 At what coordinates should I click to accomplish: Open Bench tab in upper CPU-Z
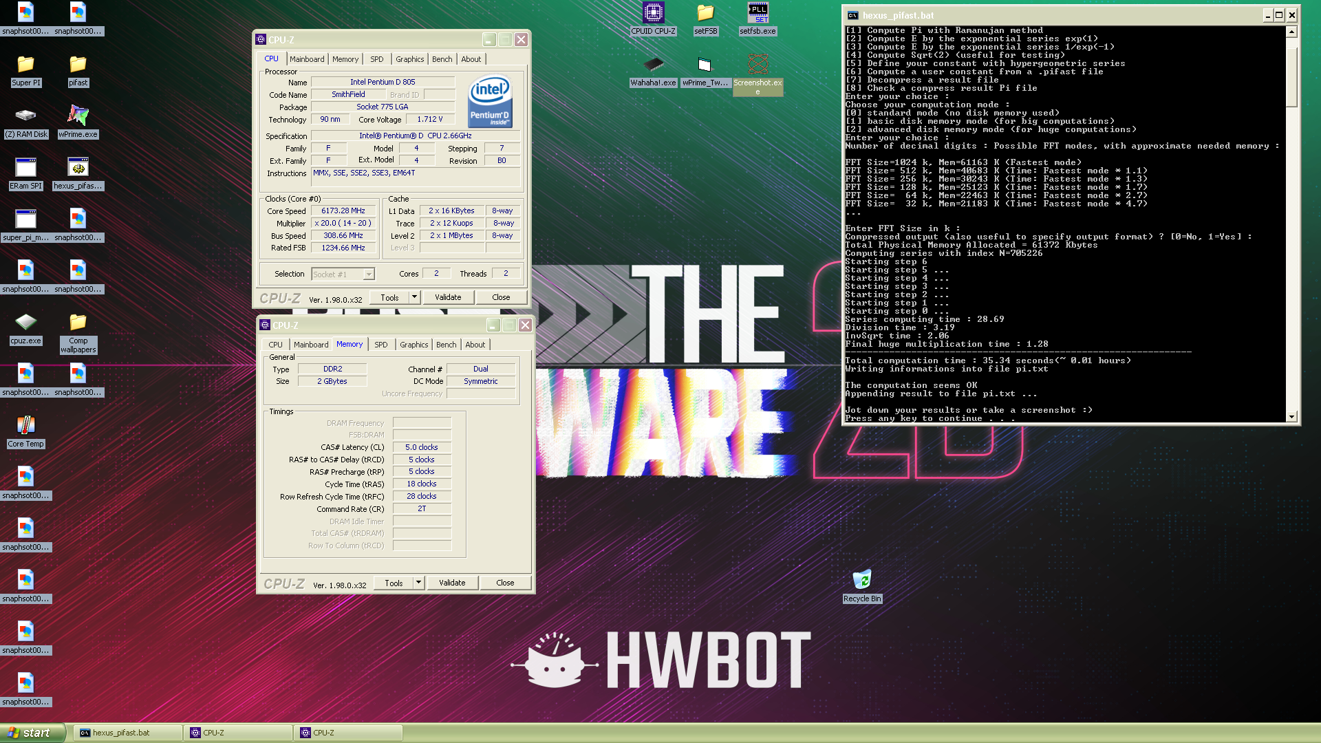442,59
